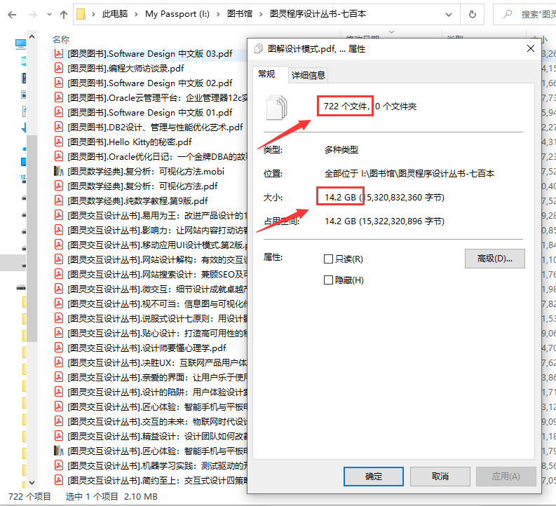Viewport: 556px width, 506px height.
Task: Select PDF icon of 网站设计解构 file
Action: (x=58, y=260)
